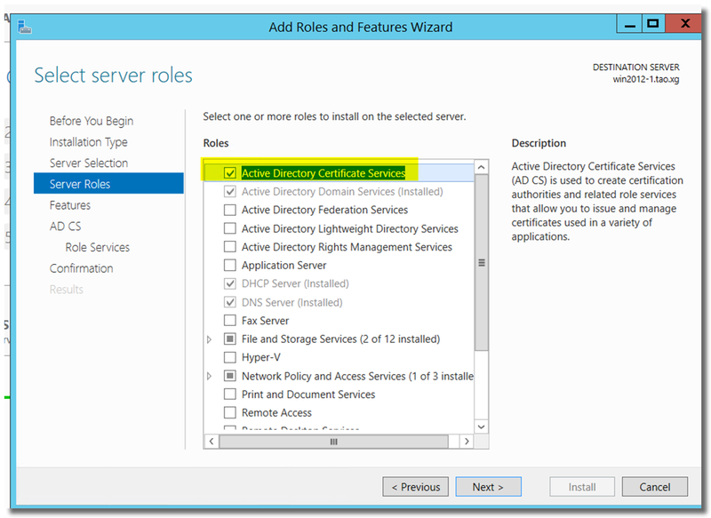Minimize the Add Roles and Features Wizard
Screen dimensions: 711x518
(x=630, y=25)
